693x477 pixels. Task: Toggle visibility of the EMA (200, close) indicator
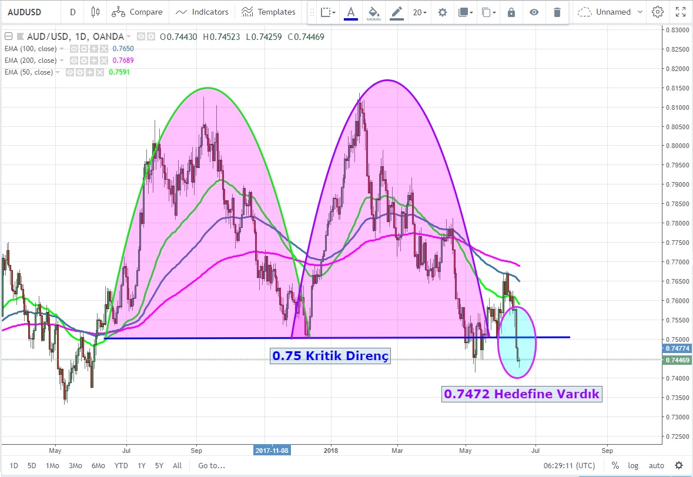[74, 61]
